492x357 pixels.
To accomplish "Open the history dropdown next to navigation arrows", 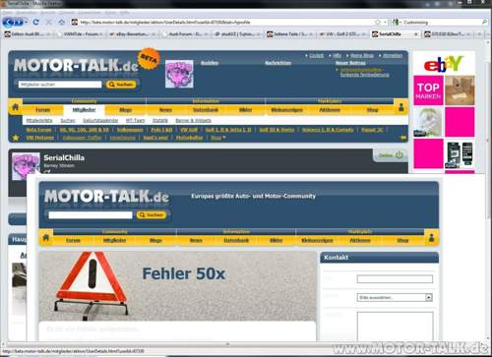I will (27, 23).
